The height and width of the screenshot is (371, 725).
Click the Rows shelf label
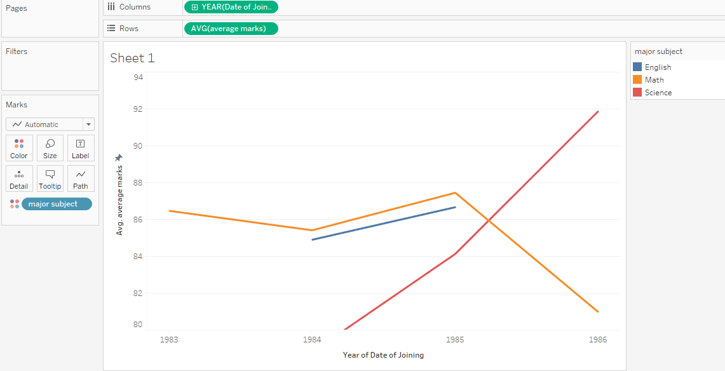click(129, 29)
